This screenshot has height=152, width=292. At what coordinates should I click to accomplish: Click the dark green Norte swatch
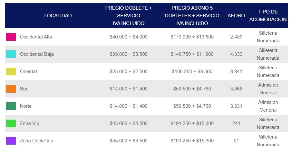11,106
